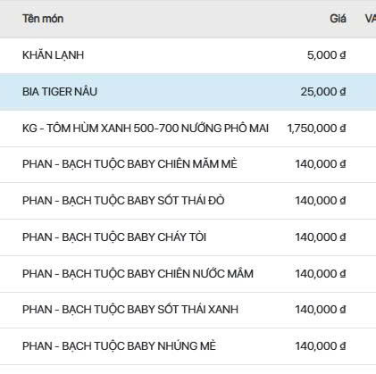
Task: Select PHAN - BẠCH TUỘC BABY NHÚNG MÈ
Action: point(119,346)
